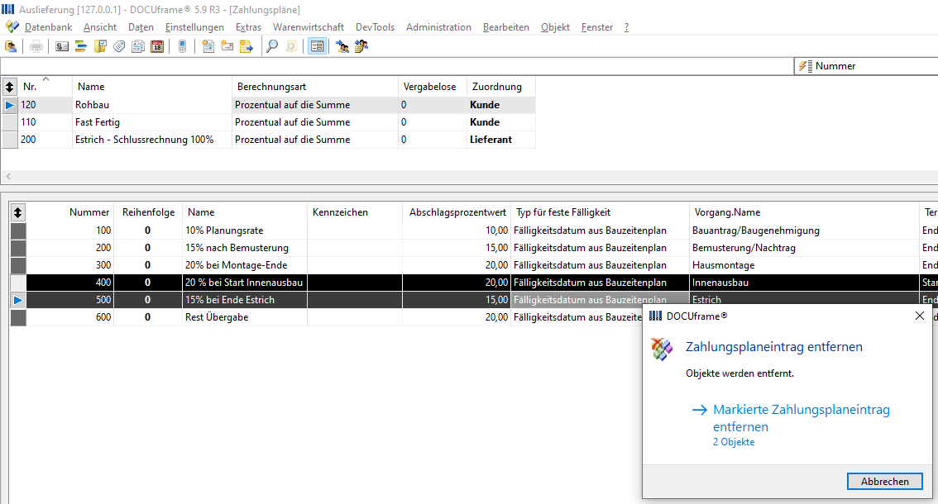
Task: Click row marker arrow of row 500
Action: 18,300
